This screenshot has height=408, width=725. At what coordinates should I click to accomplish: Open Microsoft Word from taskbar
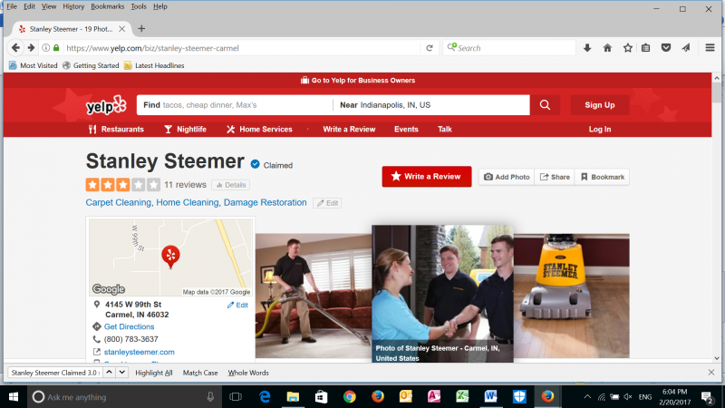click(x=491, y=396)
